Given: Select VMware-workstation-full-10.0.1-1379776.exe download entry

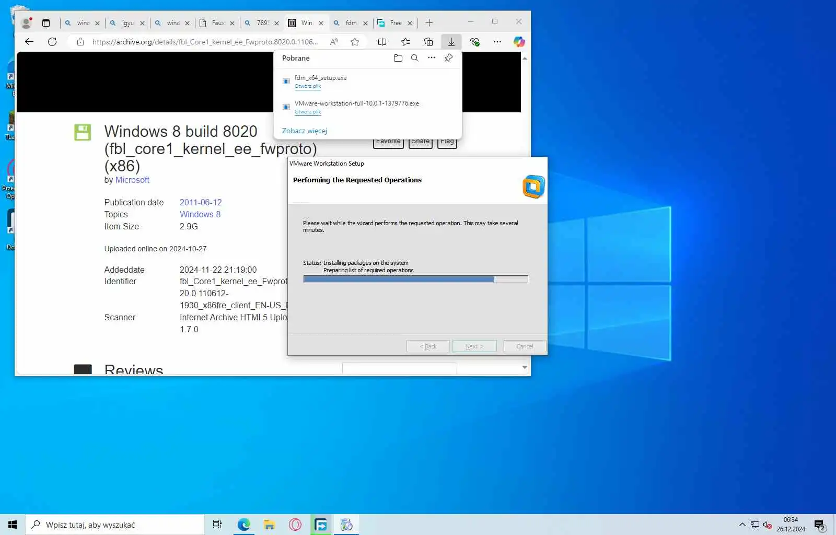Looking at the screenshot, I should [x=357, y=103].
